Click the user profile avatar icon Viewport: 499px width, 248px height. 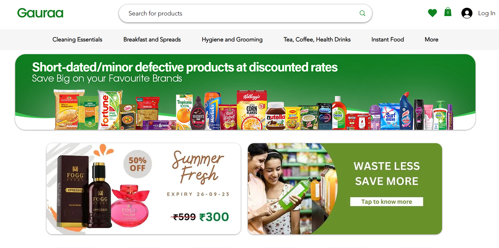[x=467, y=13]
